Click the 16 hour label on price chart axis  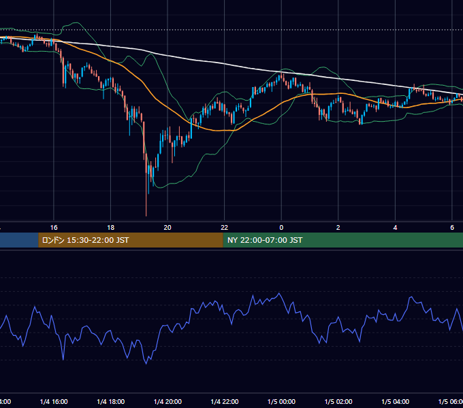click(x=54, y=227)
